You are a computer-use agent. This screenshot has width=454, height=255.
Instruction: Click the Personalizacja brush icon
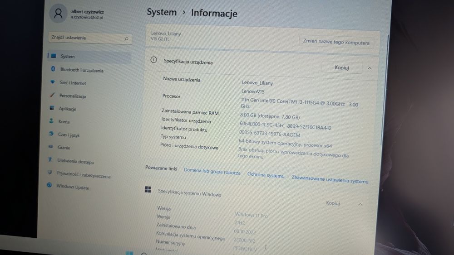52,95
